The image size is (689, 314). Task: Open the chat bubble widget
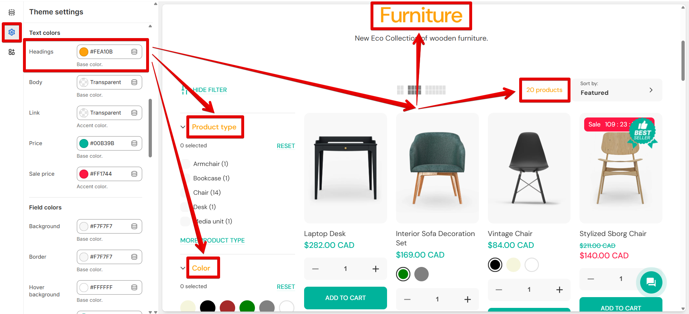click(x=651, y=282)
